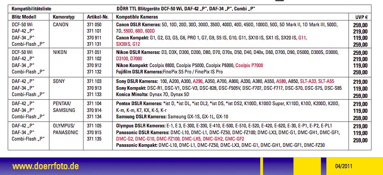Click article number 371 050
The width and height of the screenshot is (383, 175).
point(94,24)
